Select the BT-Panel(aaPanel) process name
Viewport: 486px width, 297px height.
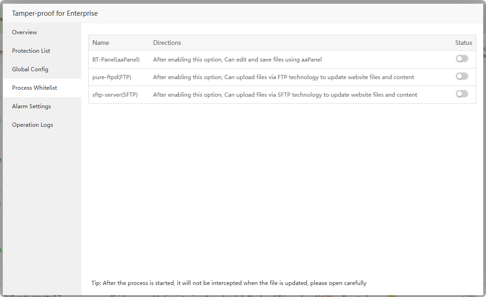(x=116, y=60)
